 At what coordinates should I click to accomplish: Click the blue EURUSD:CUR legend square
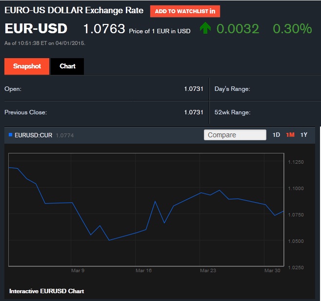pyautogui.click(x=11, y=135)
